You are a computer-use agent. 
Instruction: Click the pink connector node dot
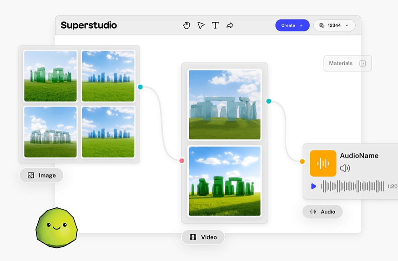pyautogui.click(x=182, y=161)
